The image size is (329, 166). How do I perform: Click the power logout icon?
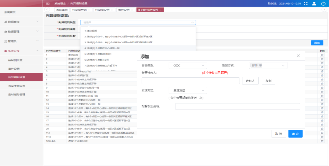tap(323, 3)
